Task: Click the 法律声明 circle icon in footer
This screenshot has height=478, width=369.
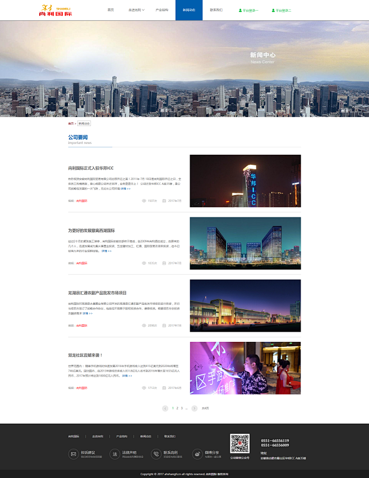Action: (114, 454)
